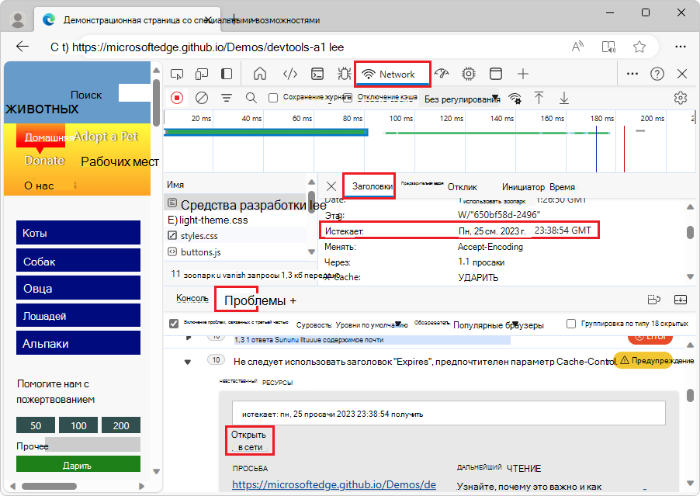
Task: Click the Inspect element tool icon
Action: click(x=177, y=74)
